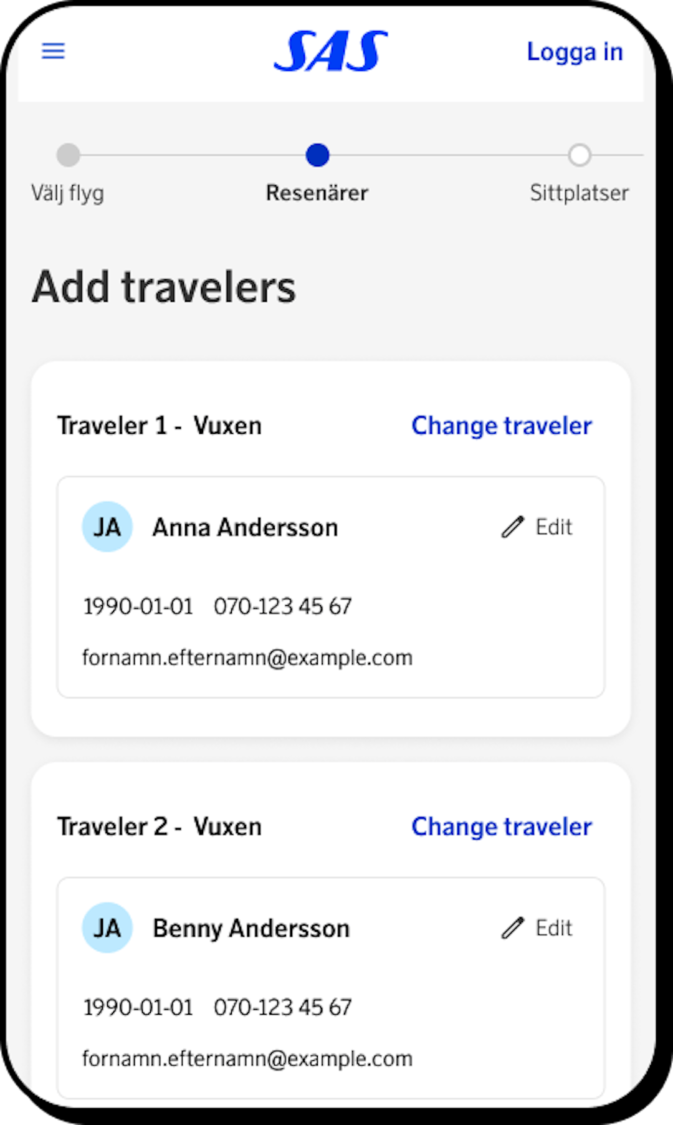Viewport: 673px width, 1125px height.
Task: Click the SAS logo
Action: click(x=331, y=51)
